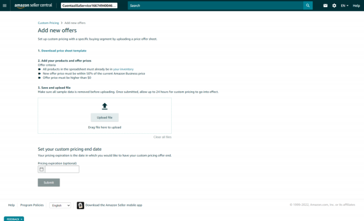Click the Upload file button

point(105,118)
